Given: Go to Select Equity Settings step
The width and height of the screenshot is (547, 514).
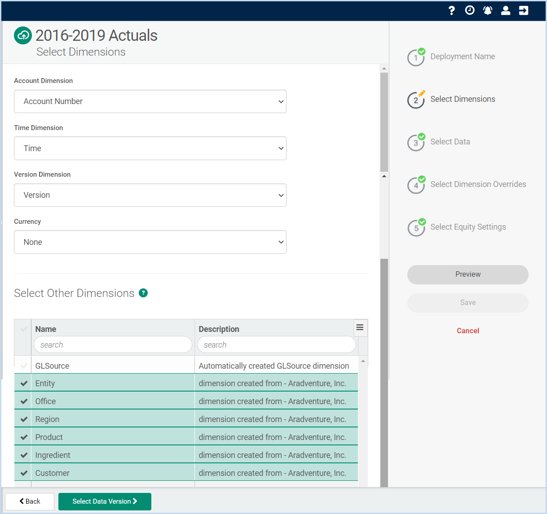Looking at the screenshot, I should click(x=468, y=227).
